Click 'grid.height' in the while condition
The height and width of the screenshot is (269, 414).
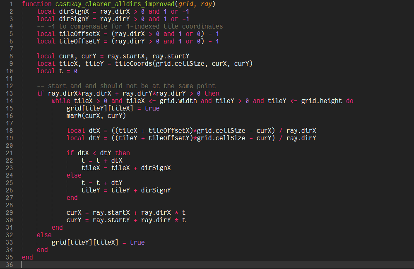click(x=321, y=101)
